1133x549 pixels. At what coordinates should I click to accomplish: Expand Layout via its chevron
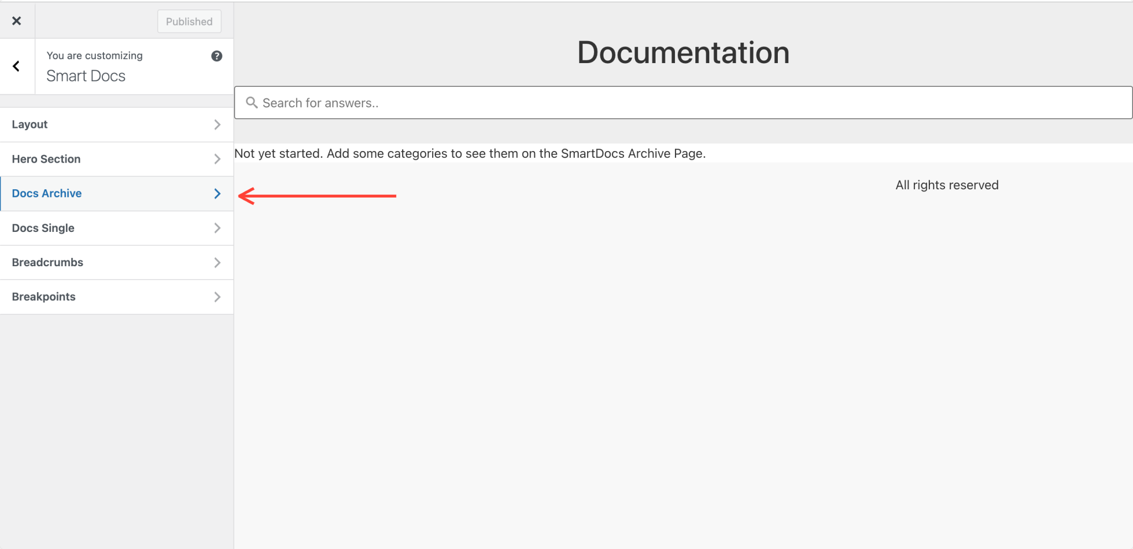point(217,125)
